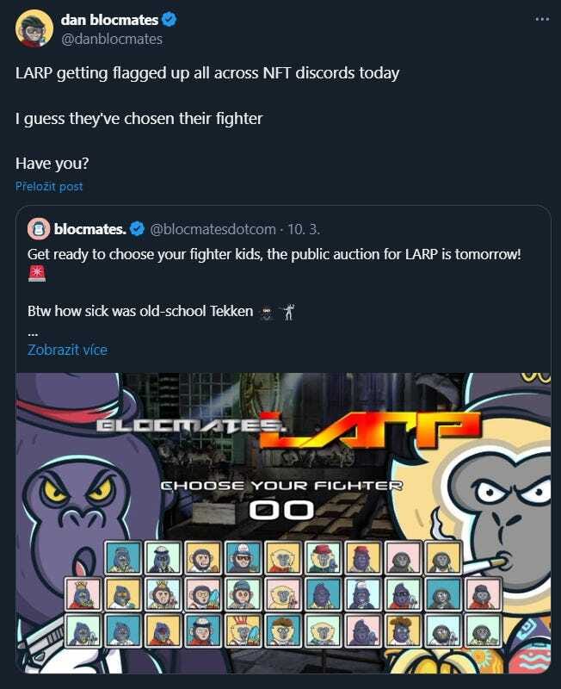Screen dimensions: 561x689
Task: Open the @blocmatesdotcom handle
Action: (213, 229)
